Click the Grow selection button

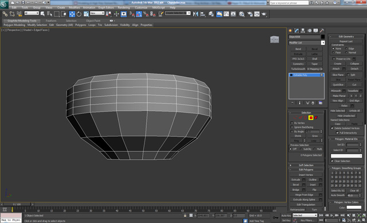pyautogui.click(x=315, y=136)
